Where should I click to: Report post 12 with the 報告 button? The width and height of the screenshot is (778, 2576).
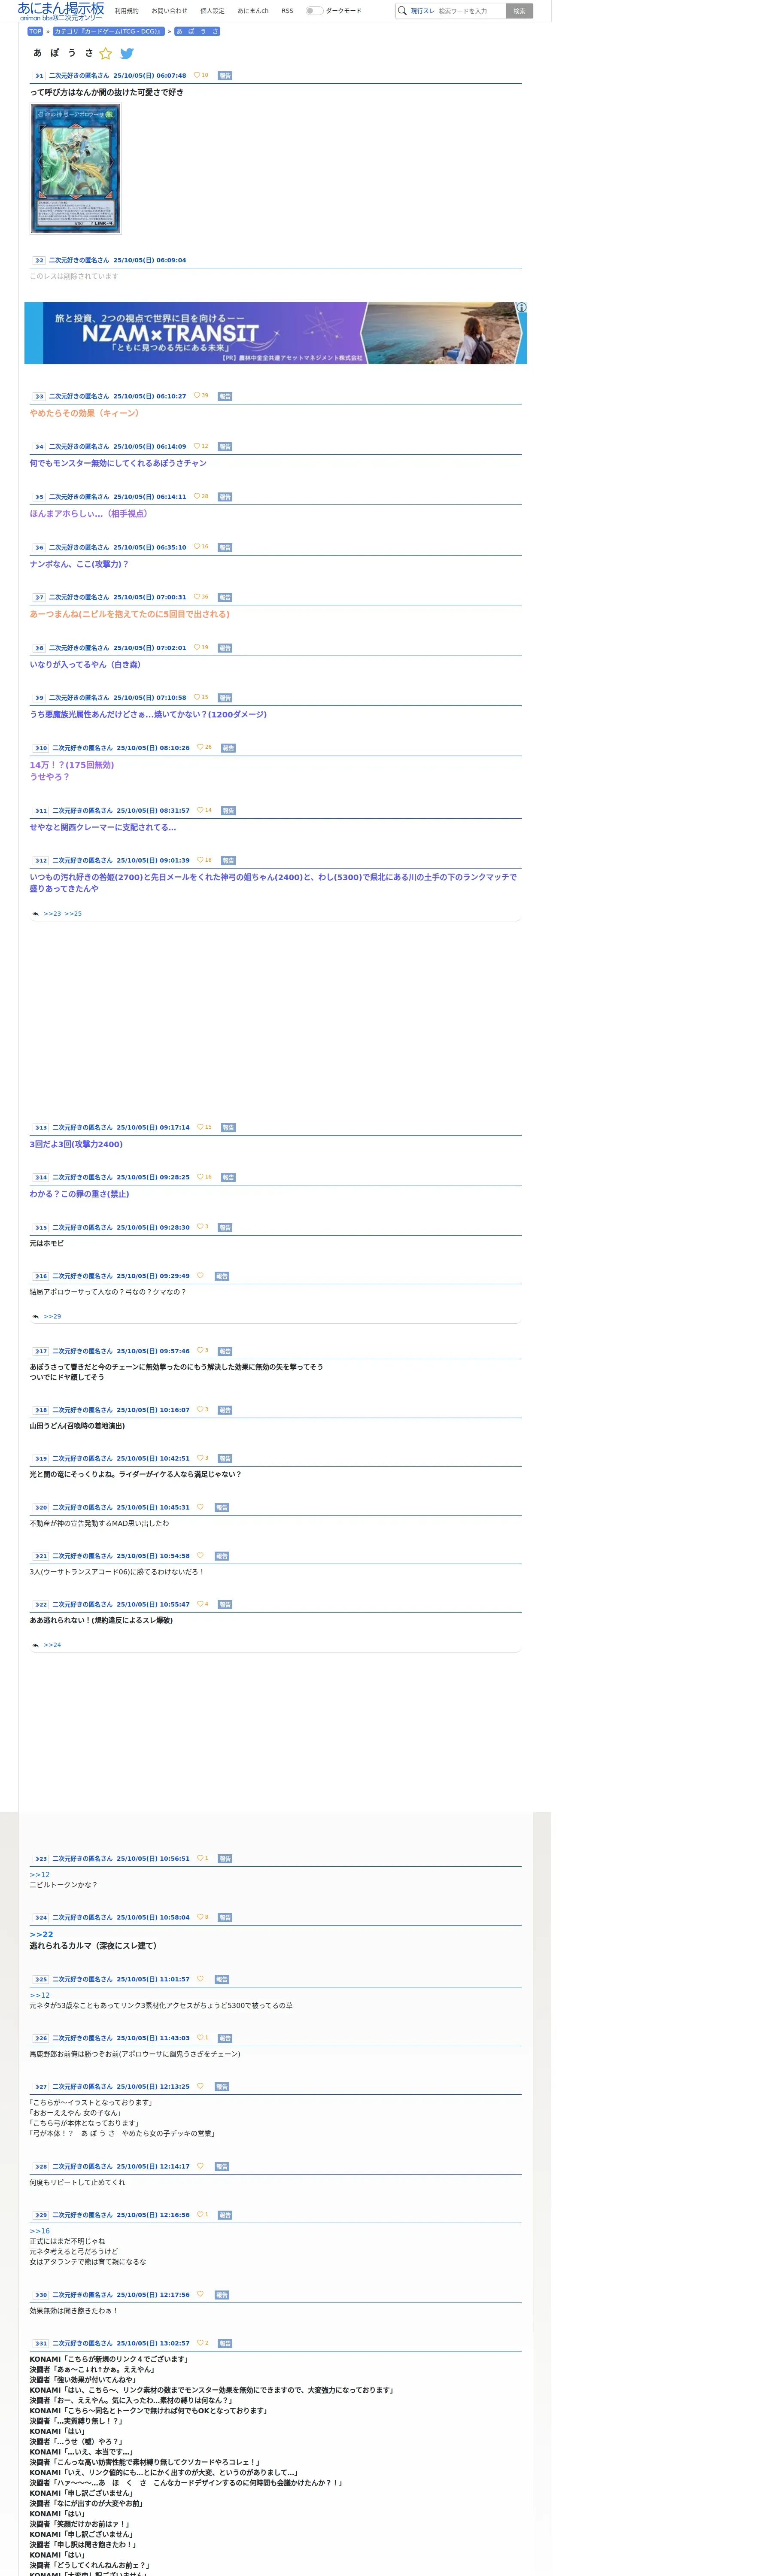click(228, 861)
